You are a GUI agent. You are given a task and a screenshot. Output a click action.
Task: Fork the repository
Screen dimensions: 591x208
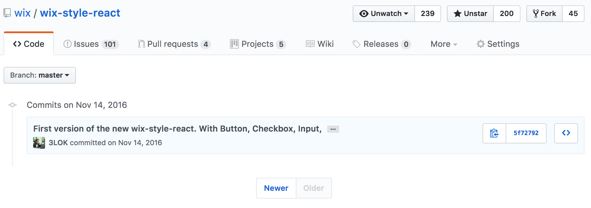coord(544,14)
